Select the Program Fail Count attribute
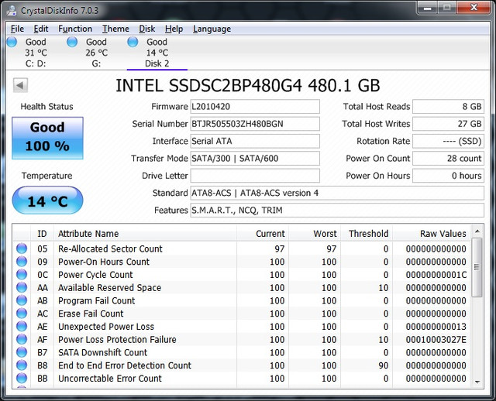The image size is (496, 401). pyautogui.click(x=242, y=300)
